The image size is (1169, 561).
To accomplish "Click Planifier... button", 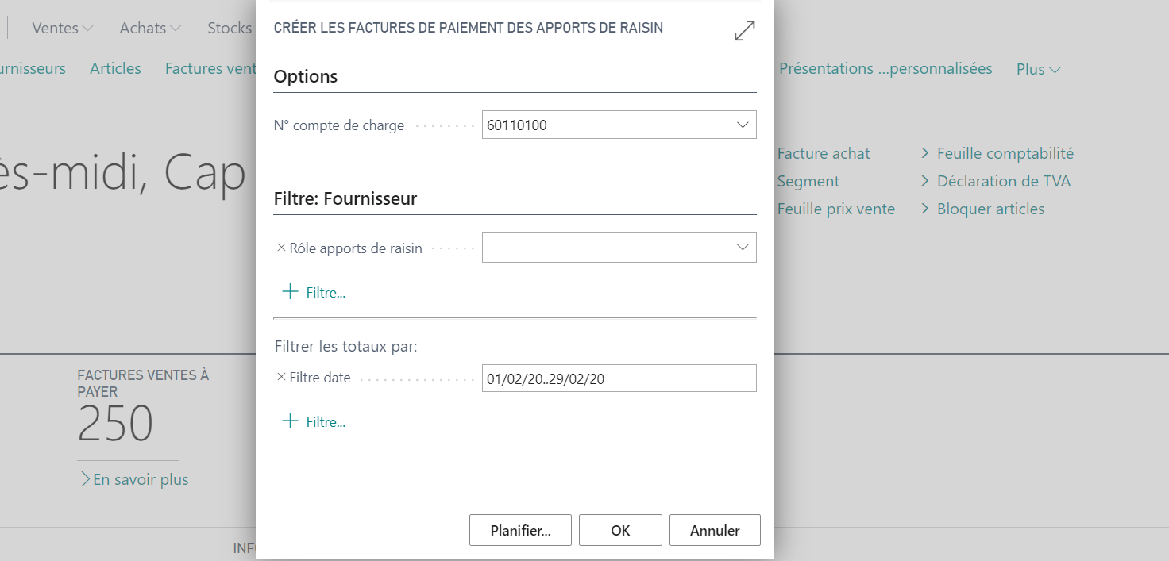I will click(520, 530).
